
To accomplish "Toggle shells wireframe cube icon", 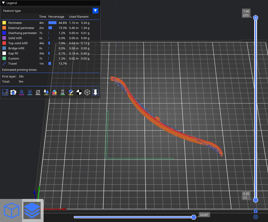I will pos(87,92).
